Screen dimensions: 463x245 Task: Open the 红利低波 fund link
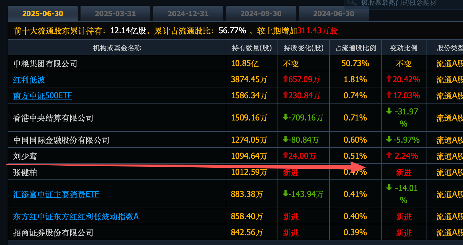pos(29,80)
